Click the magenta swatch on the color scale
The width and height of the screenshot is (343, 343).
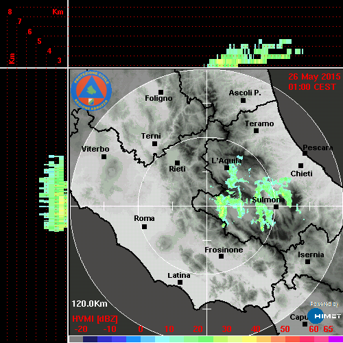335,339
